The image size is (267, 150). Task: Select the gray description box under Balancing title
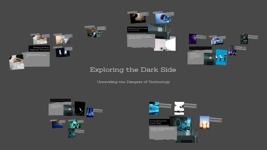coord(141,41)
